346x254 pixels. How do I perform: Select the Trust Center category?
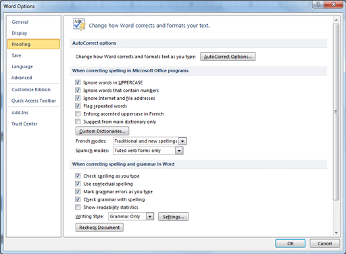[24, 124]
